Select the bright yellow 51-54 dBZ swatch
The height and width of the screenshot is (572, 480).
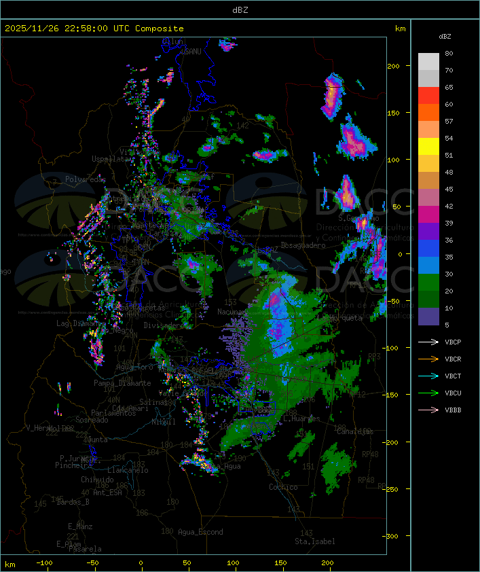click(428, 146)
